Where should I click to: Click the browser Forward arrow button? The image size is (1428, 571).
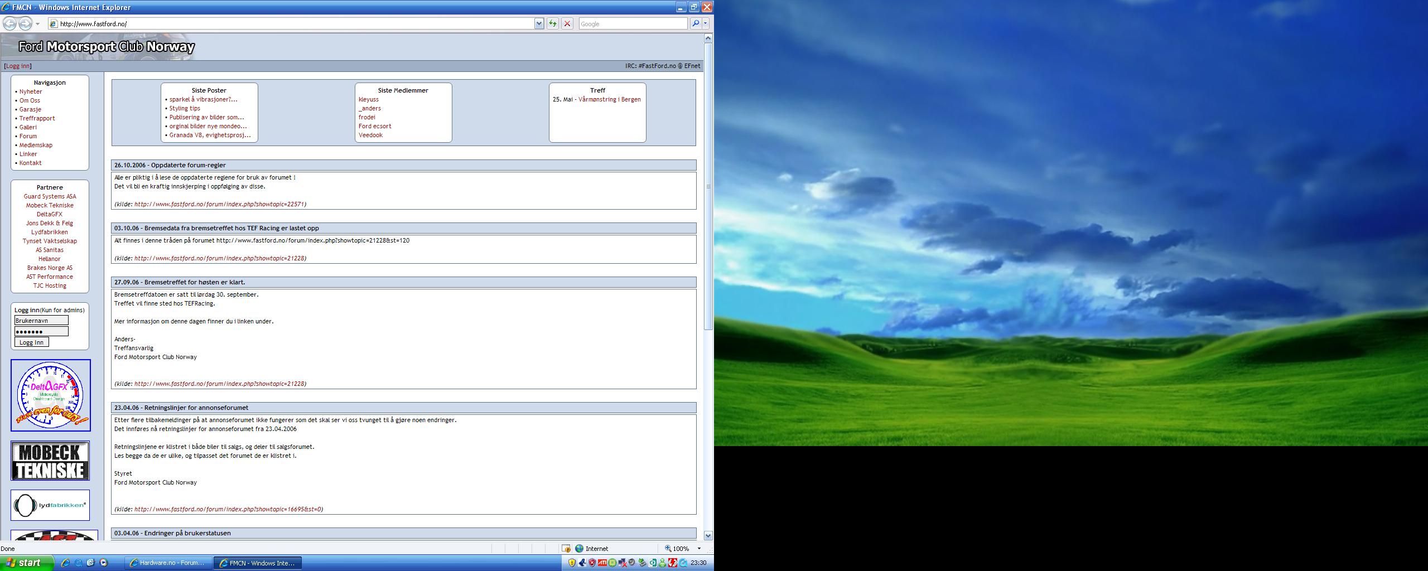(25, 23)
